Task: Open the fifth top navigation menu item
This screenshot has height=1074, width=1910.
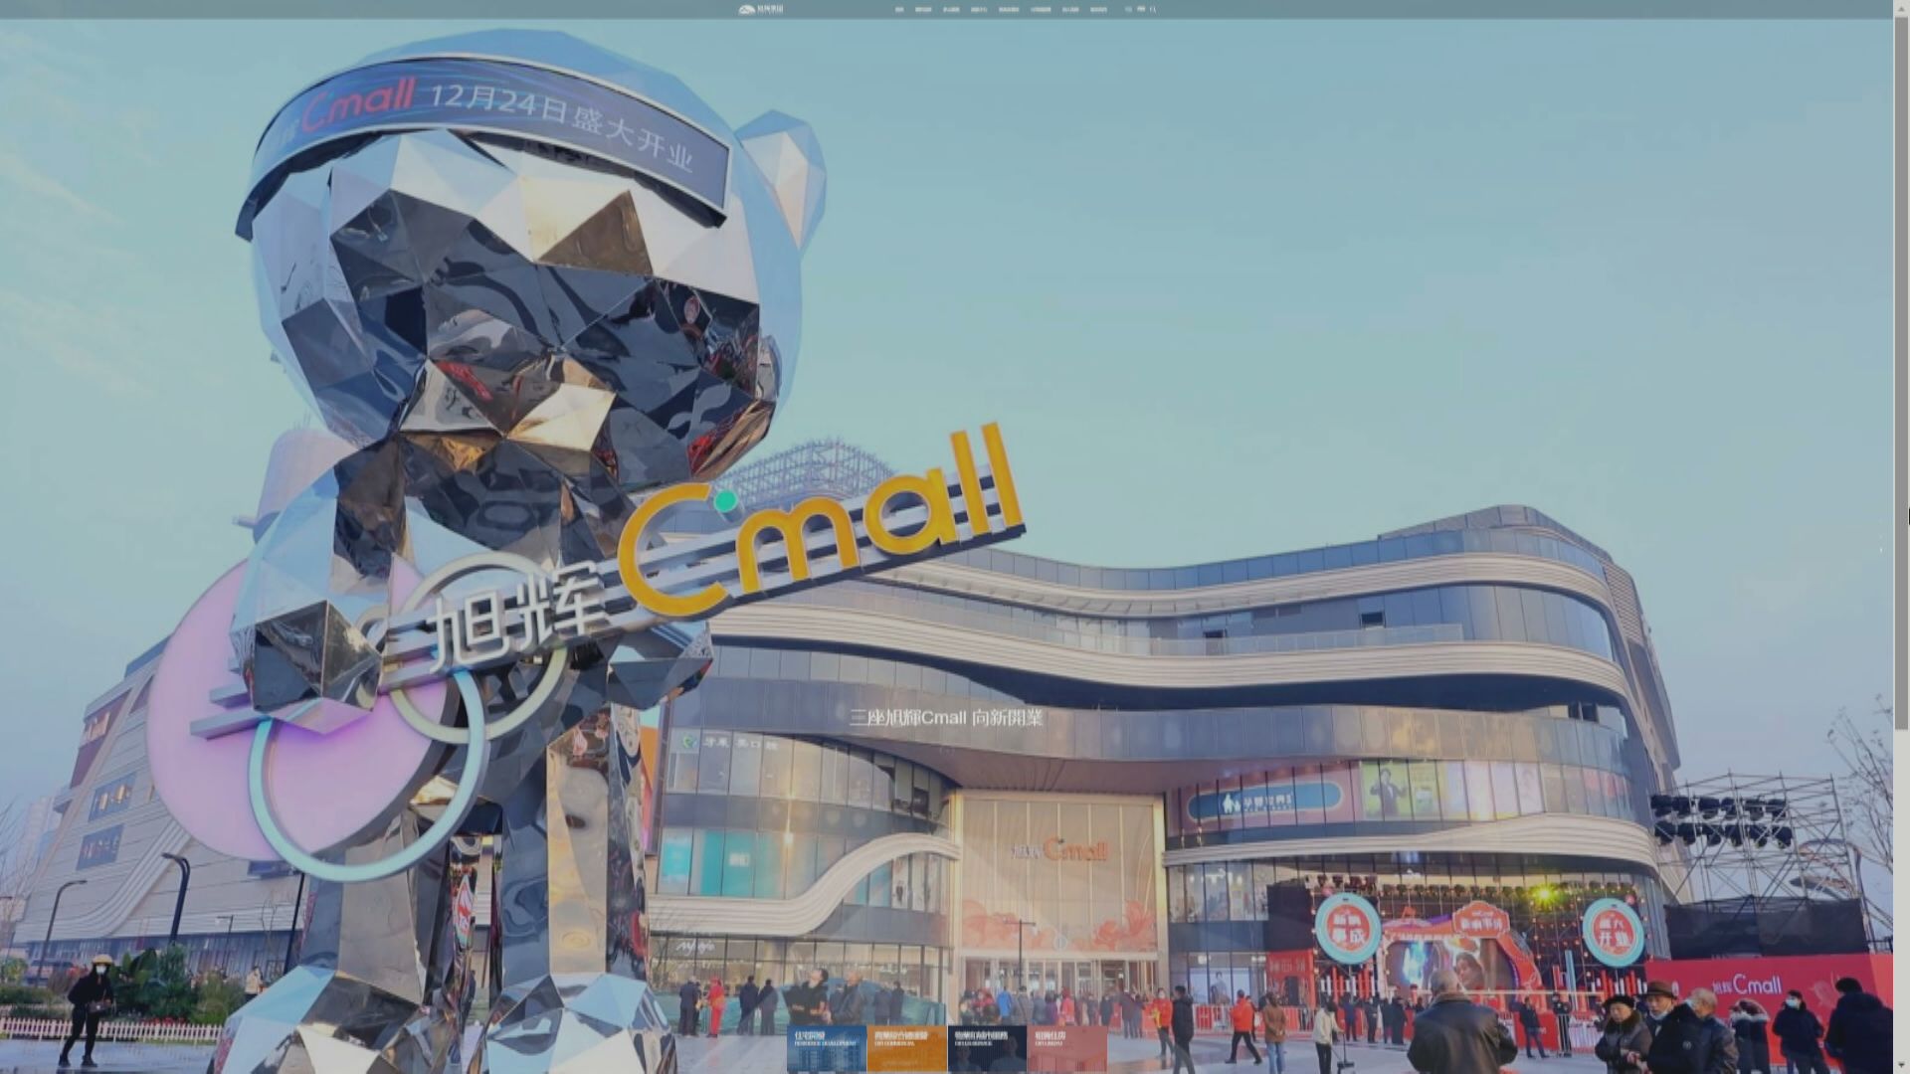Action: (1009, 10)
